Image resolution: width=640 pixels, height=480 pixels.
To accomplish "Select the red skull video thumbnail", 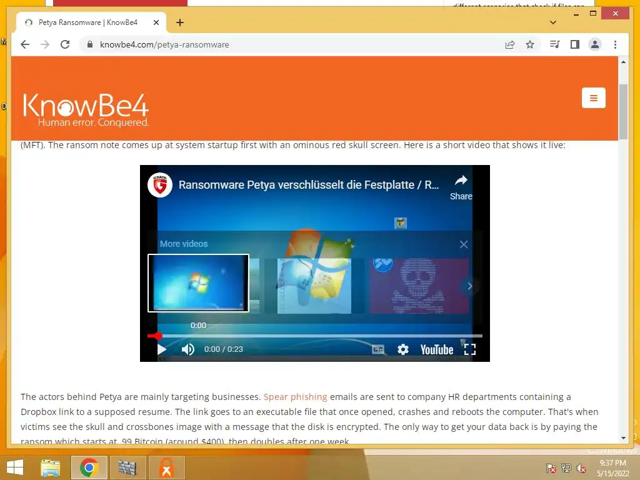I will click(x=419, y=286).
